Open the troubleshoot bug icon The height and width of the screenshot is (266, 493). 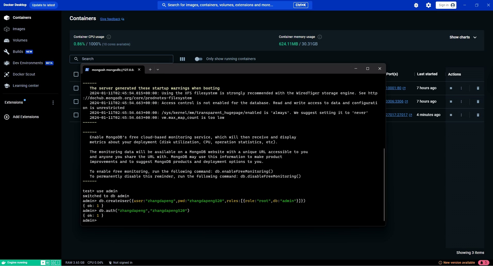click(416, 5)
